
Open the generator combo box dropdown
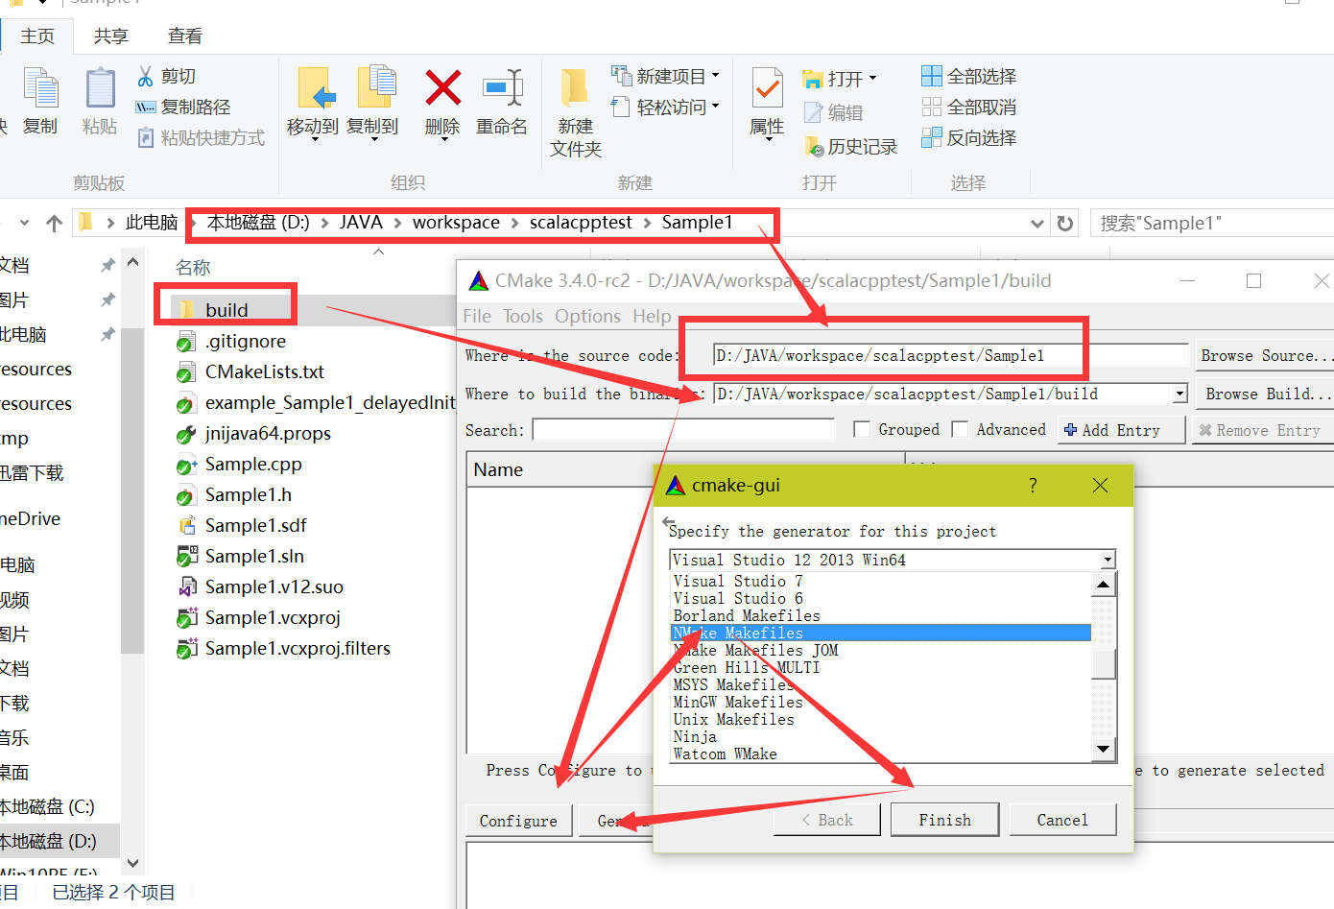point(1108,560)
